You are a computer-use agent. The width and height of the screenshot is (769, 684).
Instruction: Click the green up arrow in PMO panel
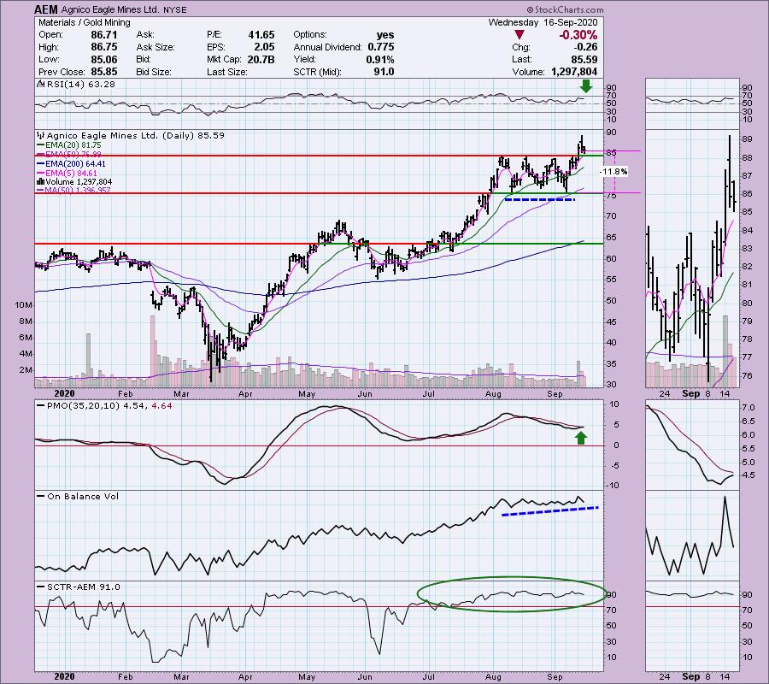point(581,438)
